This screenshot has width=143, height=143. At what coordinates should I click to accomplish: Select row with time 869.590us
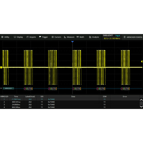pyautogui.click(x=70, y=107)
